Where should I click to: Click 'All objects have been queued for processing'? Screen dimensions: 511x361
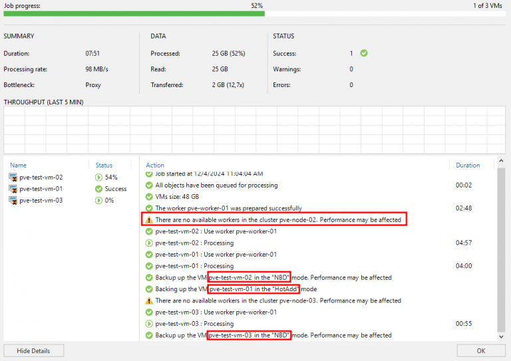217,185
